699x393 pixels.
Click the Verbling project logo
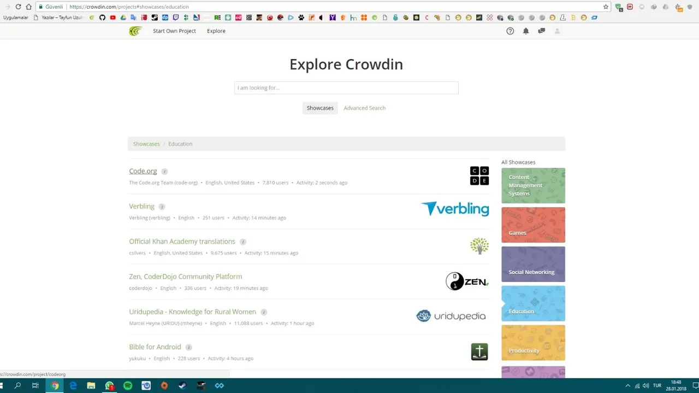point(455,209)
